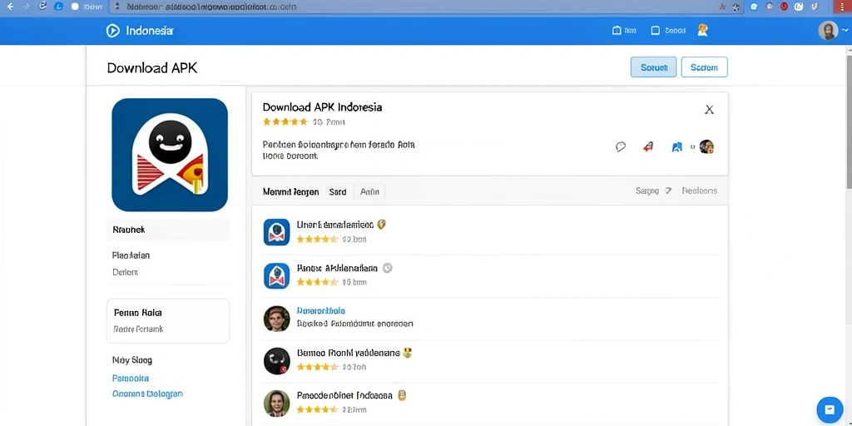The width and height of the screenshot is (852, 426).
Task: Select the highlighted first item in the left sidebar
Action: [x=168, y=230]
